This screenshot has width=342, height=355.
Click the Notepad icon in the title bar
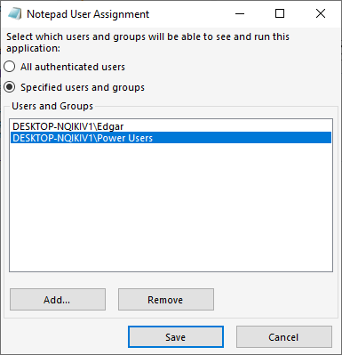tap(14, 13)
